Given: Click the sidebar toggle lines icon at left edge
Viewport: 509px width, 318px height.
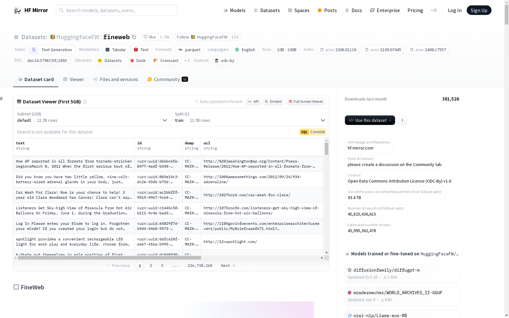Looking at the screenshot, I should tap(1, 99).
